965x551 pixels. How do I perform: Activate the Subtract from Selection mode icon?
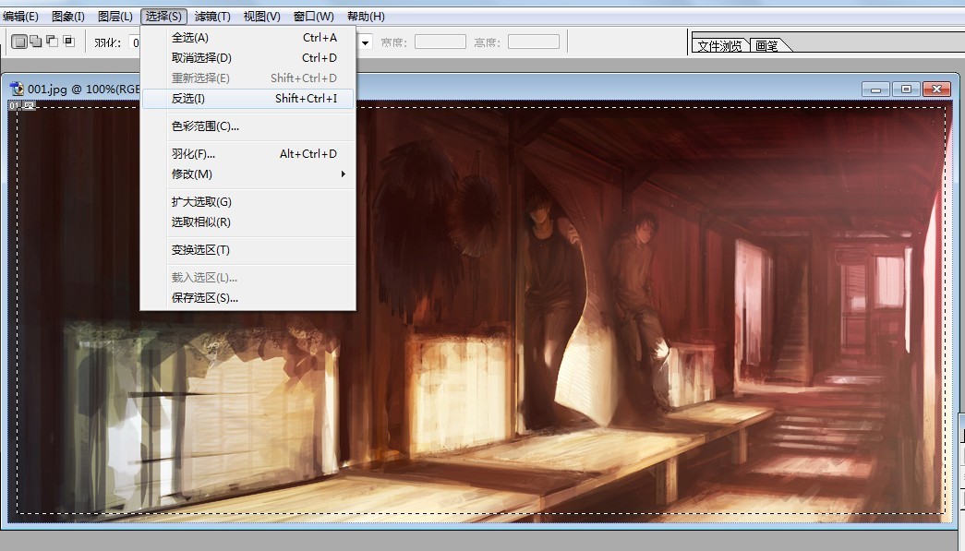(53, 42)
